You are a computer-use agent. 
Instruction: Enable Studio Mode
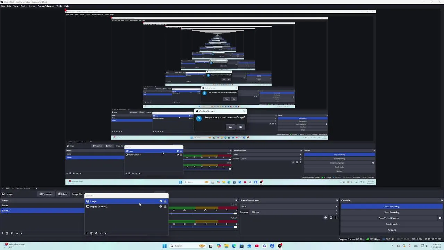point(392,224)
